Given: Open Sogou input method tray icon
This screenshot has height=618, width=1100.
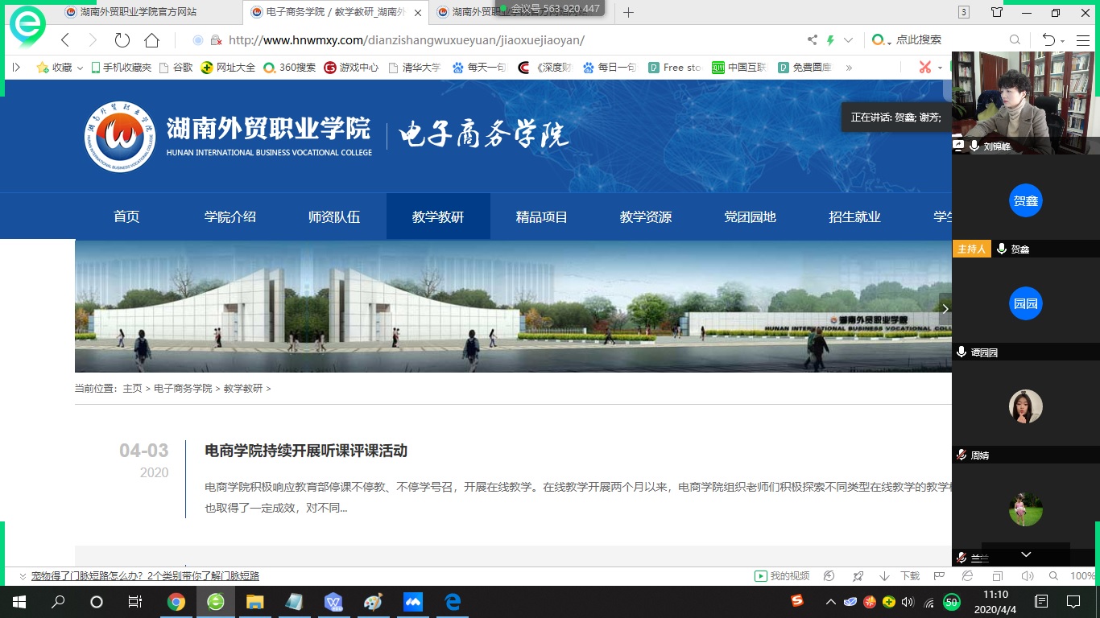Looking at the screenshot, I should point(796,601).
